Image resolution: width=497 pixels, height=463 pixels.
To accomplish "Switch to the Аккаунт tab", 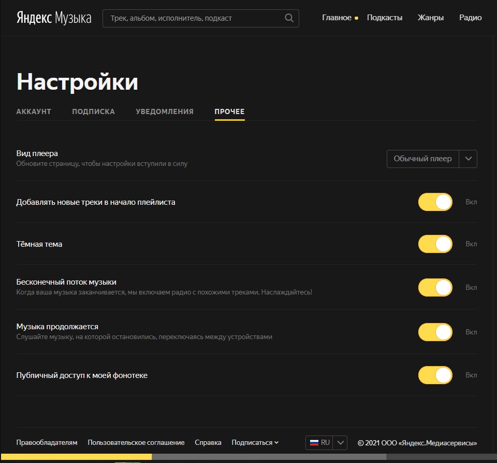I will (x=34, y=111).
